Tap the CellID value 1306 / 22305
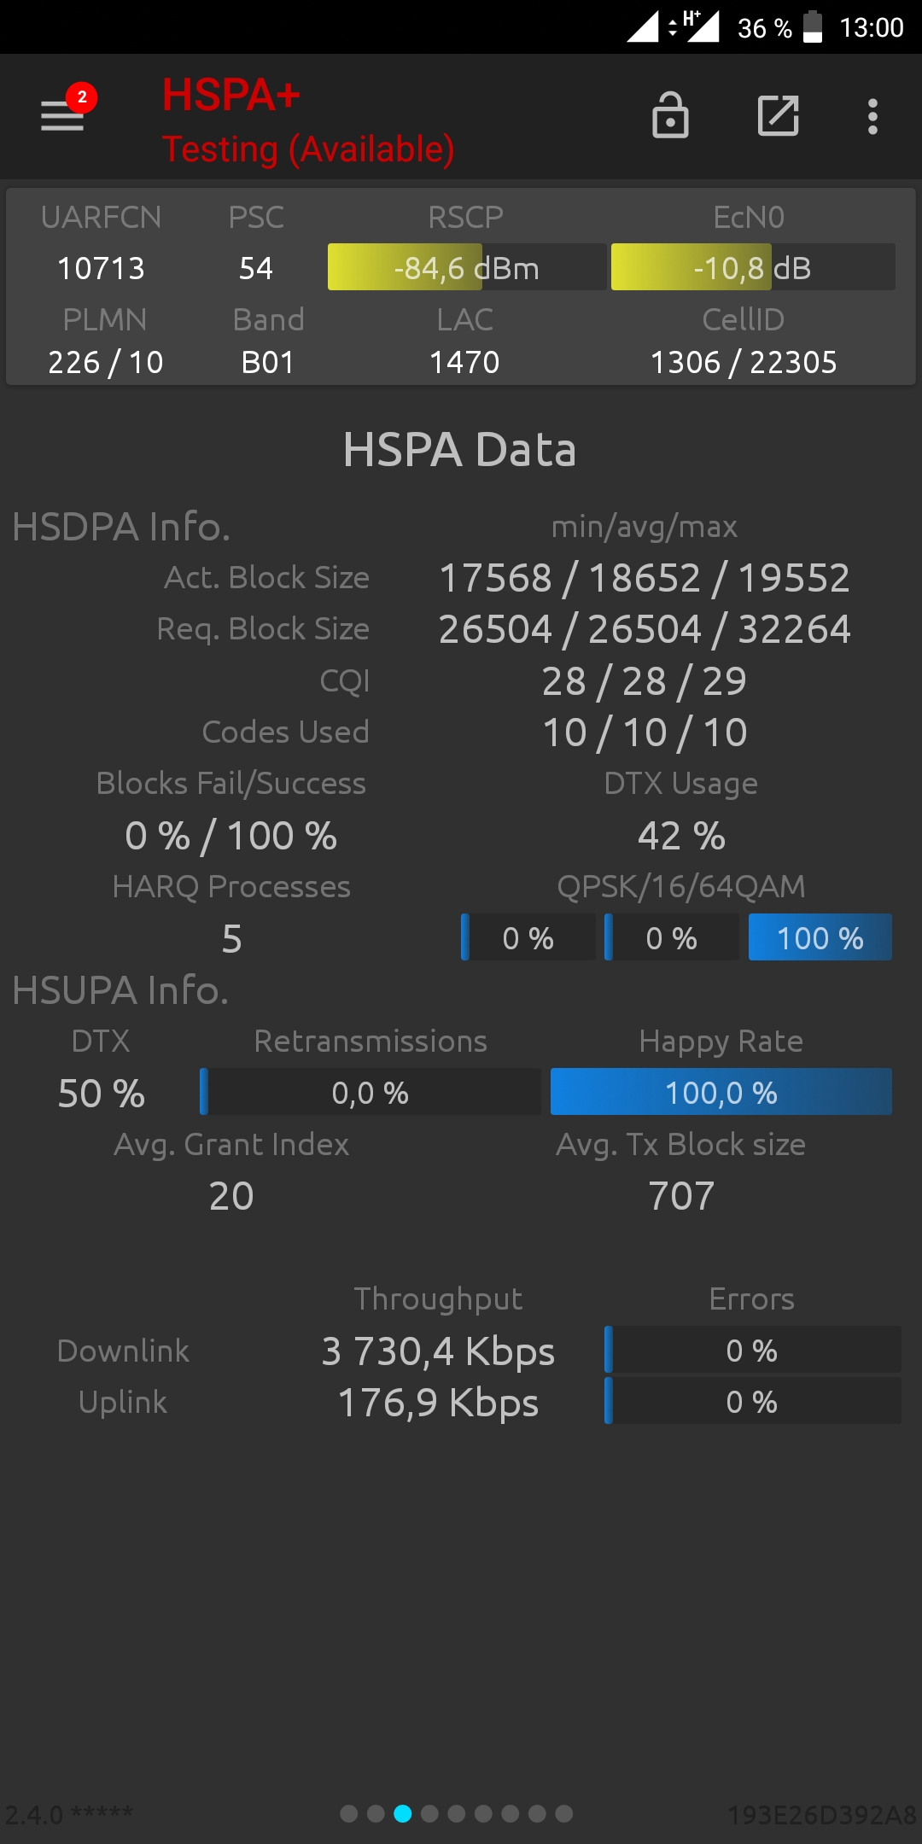 (744, 362)
